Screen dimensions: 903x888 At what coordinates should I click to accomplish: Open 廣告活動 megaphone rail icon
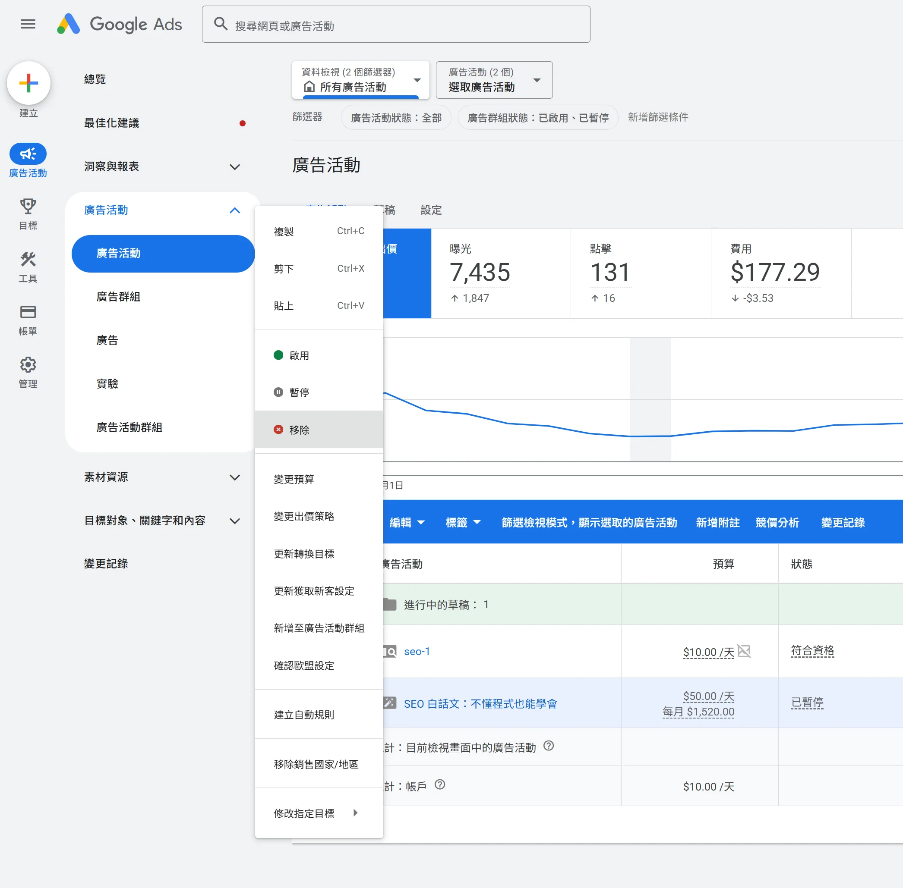[28, 154]
